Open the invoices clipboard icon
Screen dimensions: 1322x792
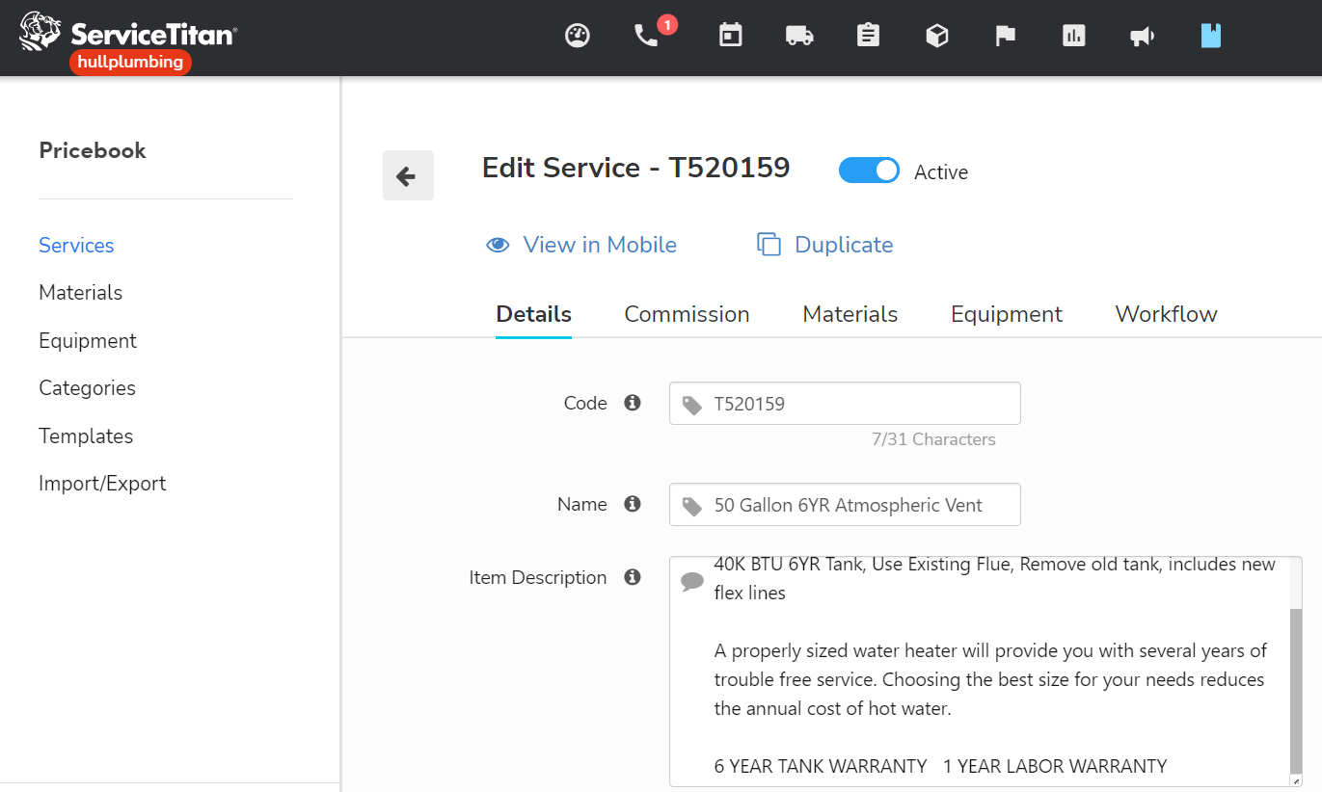(867, 35)
